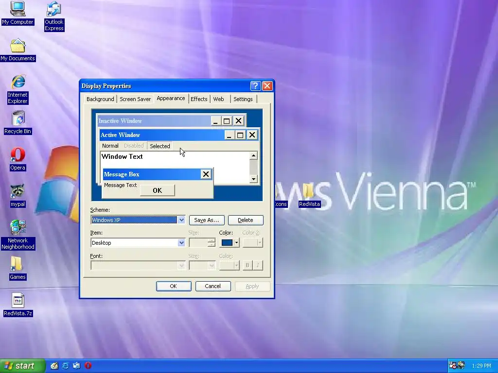Screen dimensions: 498x373
Task: Click the Desktop color swatch
Action: pyautogui.click(x=227, y=243)
